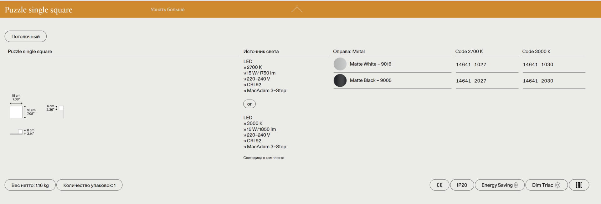Click the Вес нетто 1.16 kg pill
The width and height of the screenshot is (601, 204).
(30, 185)
